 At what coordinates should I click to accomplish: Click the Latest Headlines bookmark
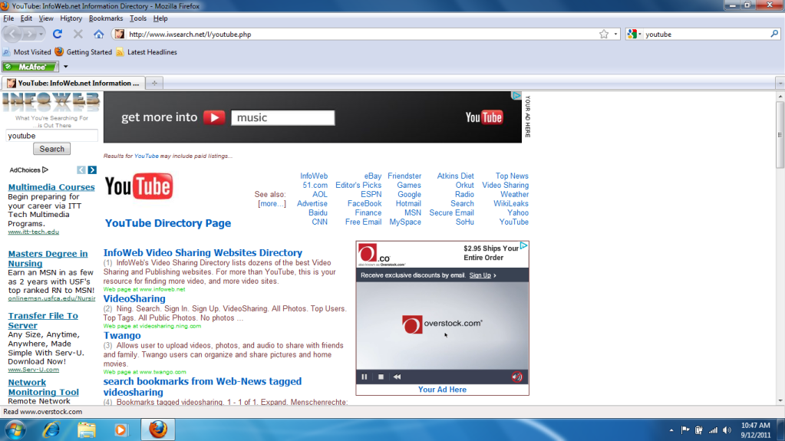click(x=147, y=52)
